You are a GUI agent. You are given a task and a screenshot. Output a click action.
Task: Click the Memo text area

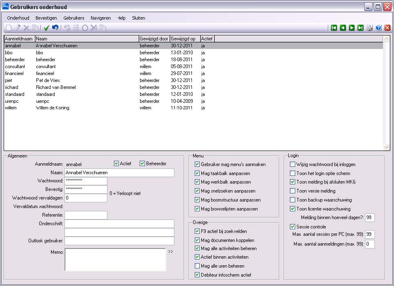point(115,259)
